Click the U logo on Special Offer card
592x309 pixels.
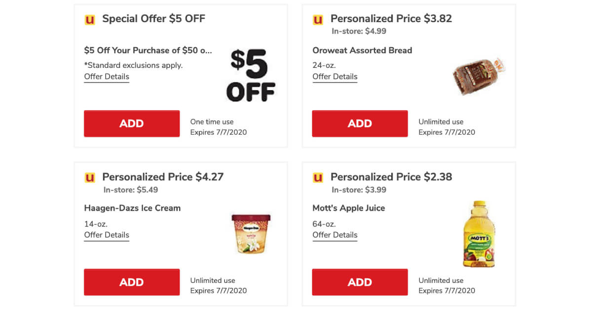tap(89, 20)
